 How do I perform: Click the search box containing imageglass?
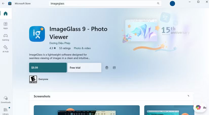105,4
